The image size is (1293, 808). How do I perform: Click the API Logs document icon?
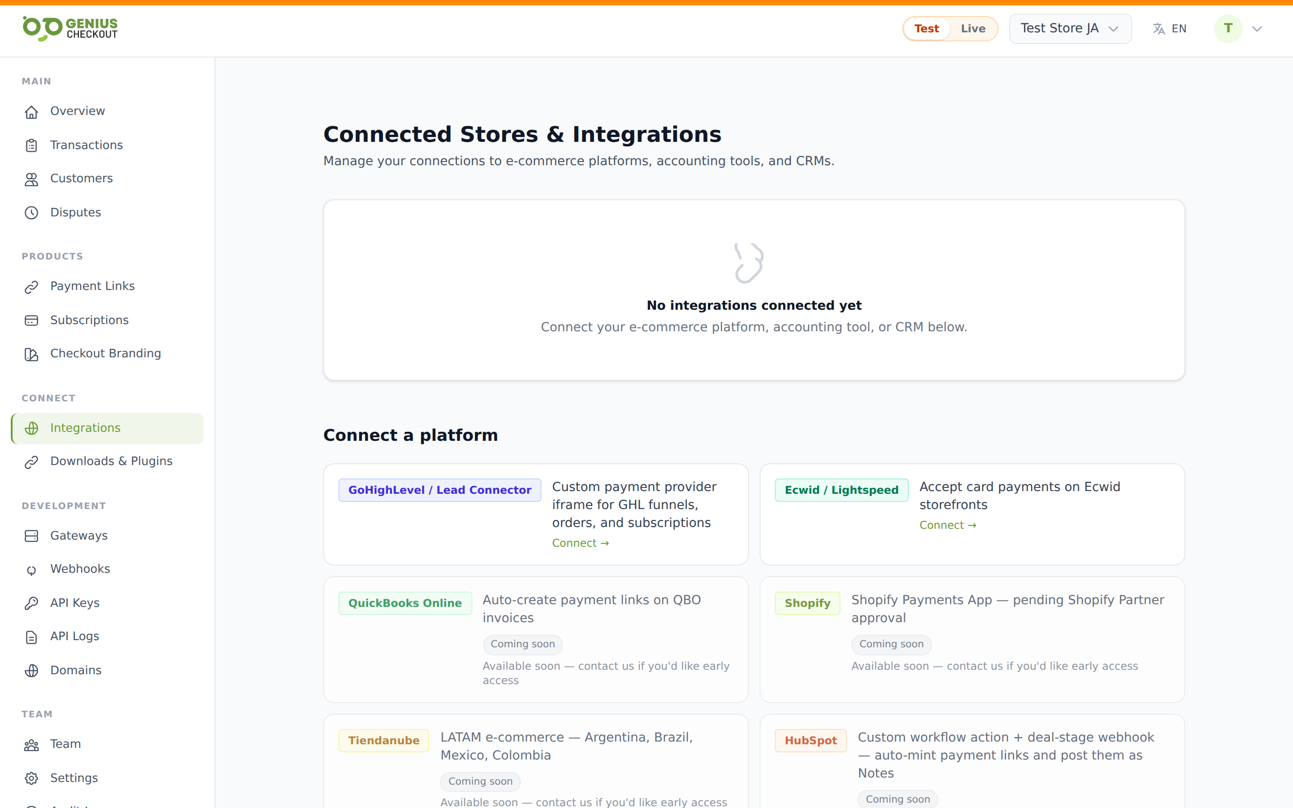31,637
